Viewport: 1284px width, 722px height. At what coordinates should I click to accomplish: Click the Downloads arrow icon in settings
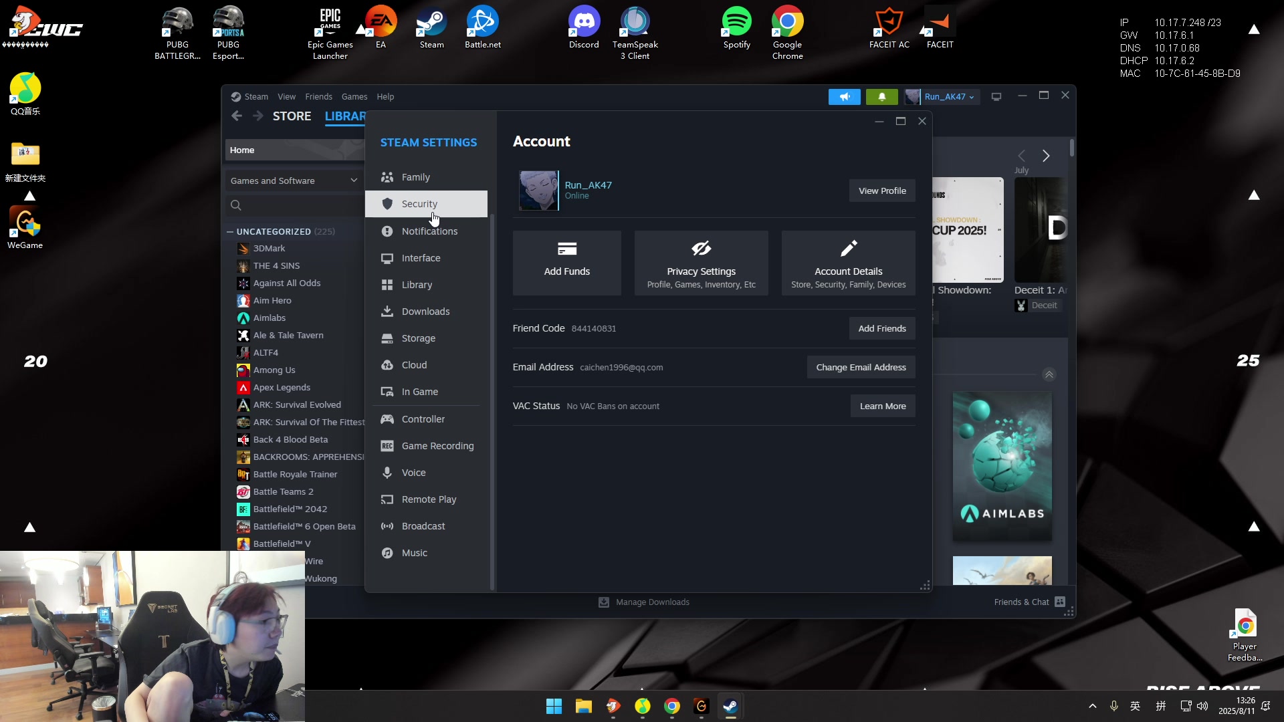tap(387, 312)
